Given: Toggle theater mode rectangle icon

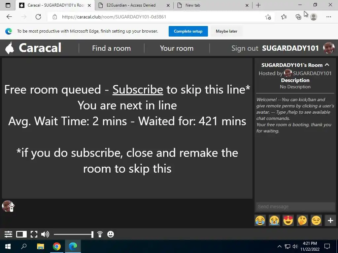Looking at the screenshot, I should click(21, 234).
